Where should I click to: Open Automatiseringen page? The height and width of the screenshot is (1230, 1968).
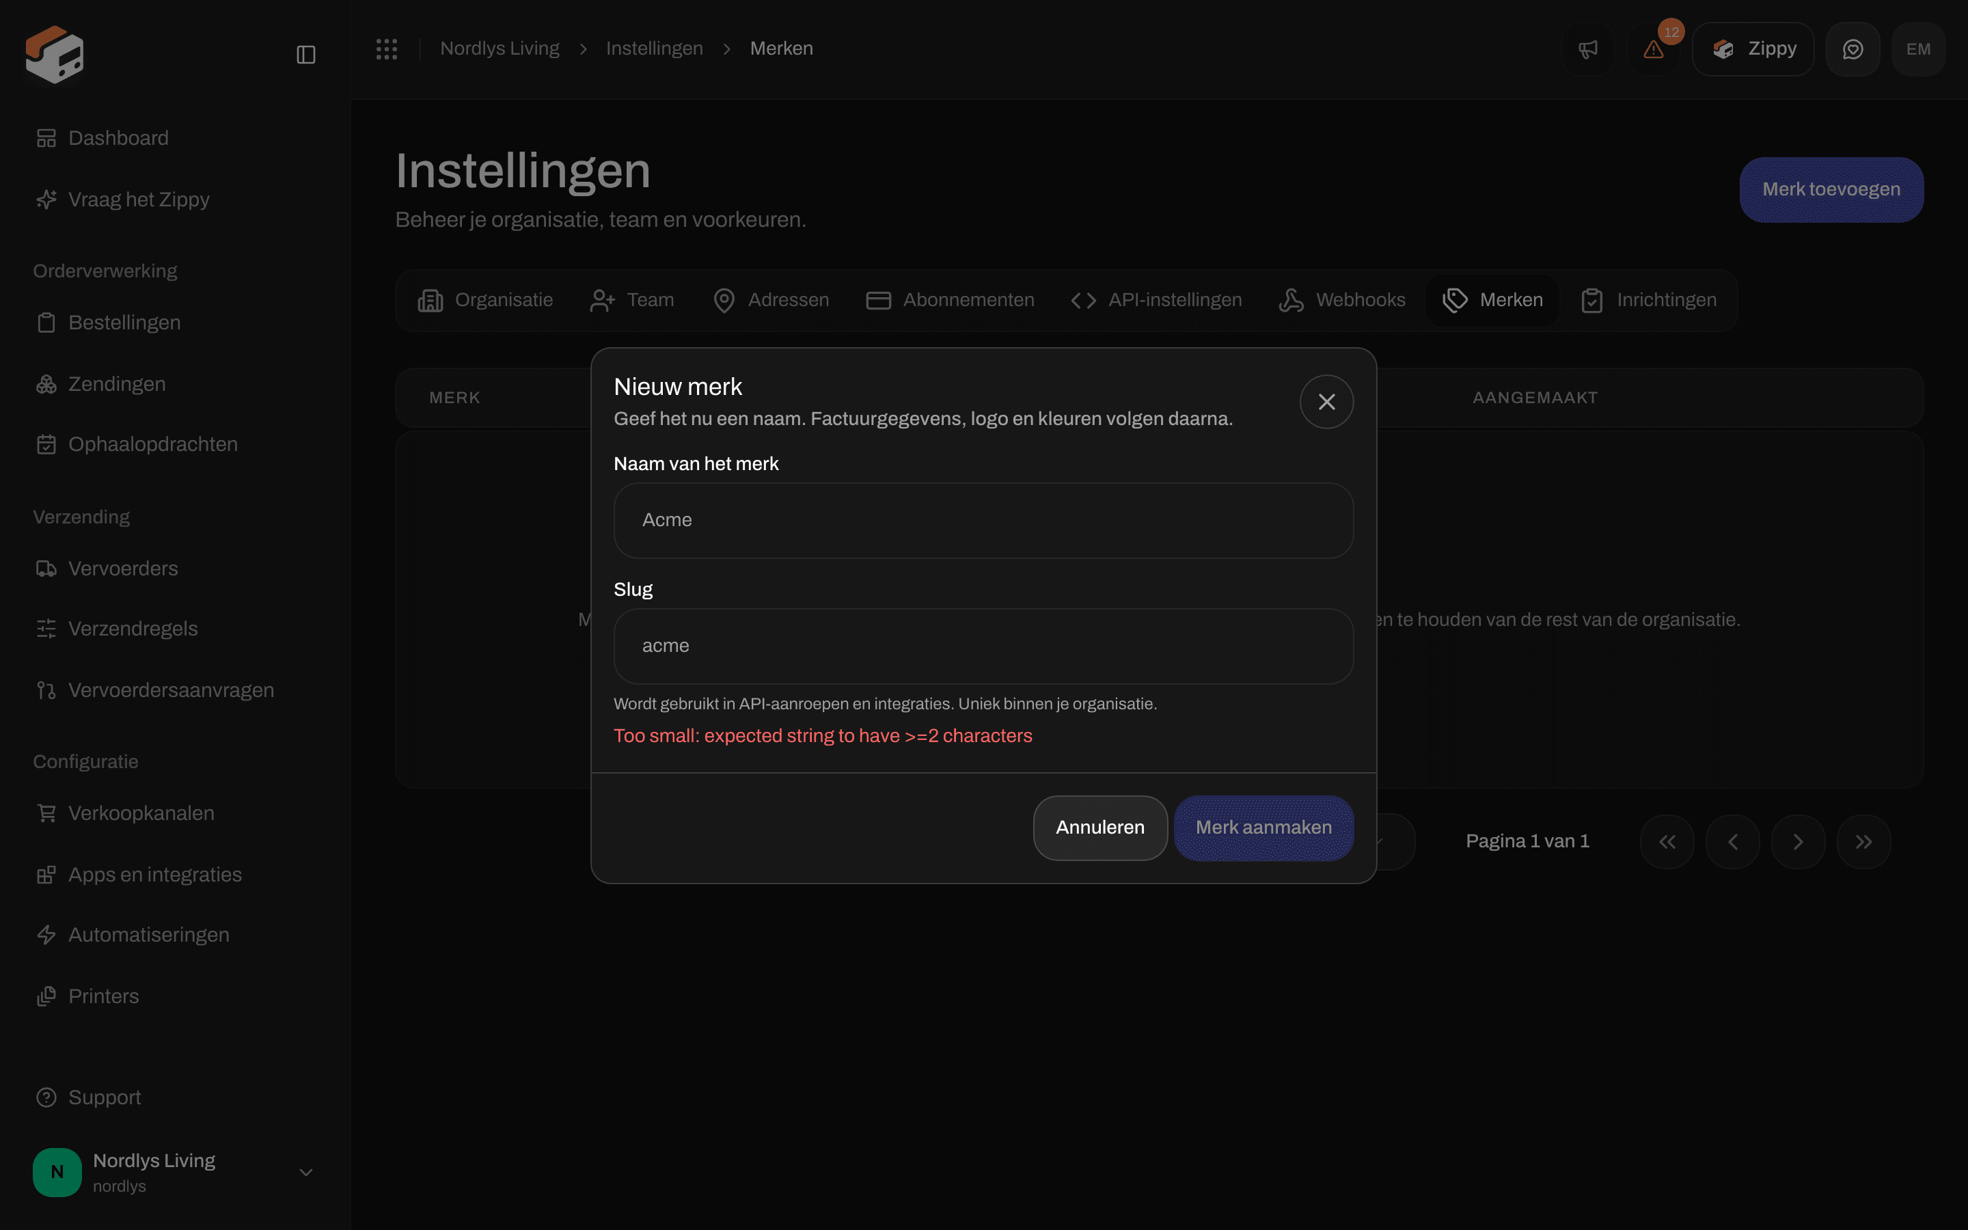coord(175,935)
